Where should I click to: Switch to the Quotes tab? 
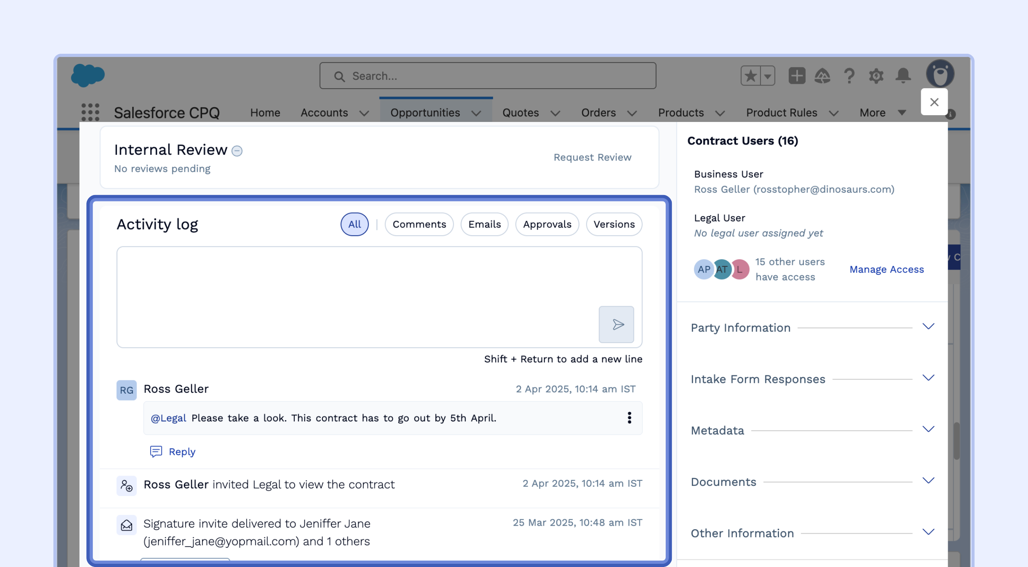(x=520, y=113)
